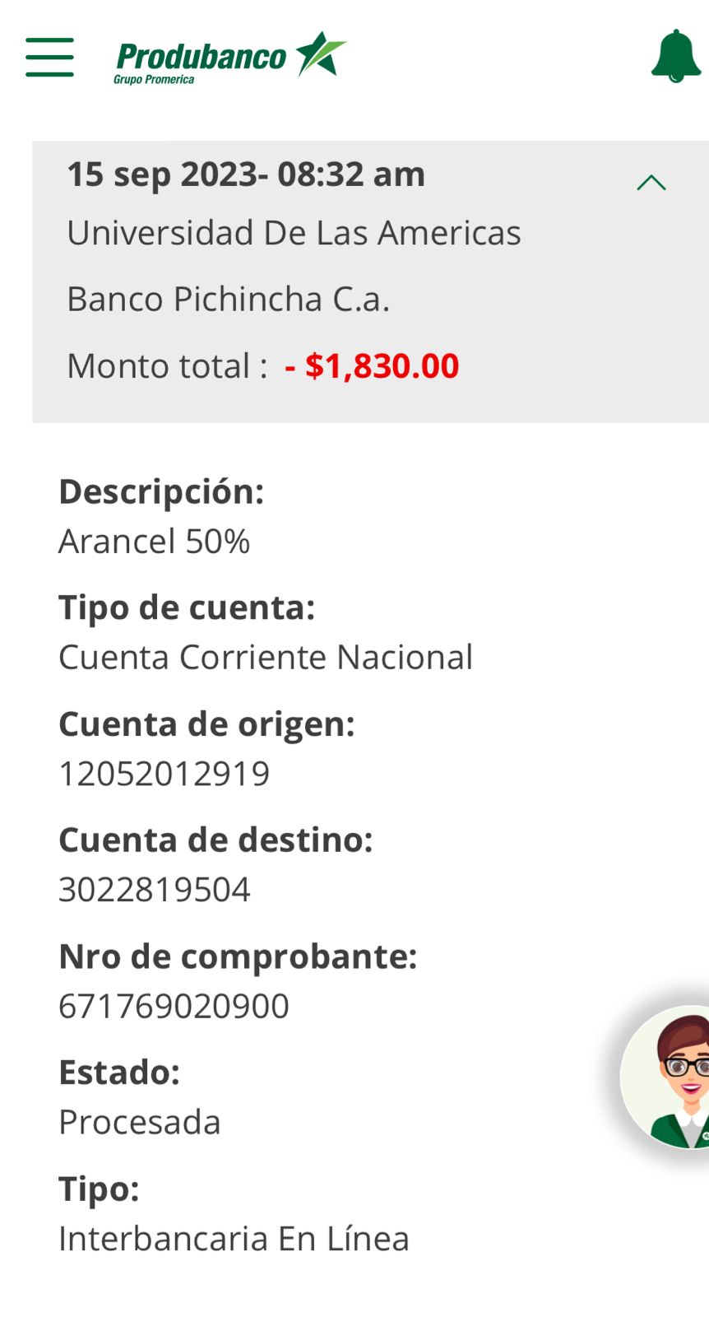The height and width of the screenshot is (1317, 709).
Task: Open the hamburger navigation menu
Action: pyautogui.click(x=49, y=57)
